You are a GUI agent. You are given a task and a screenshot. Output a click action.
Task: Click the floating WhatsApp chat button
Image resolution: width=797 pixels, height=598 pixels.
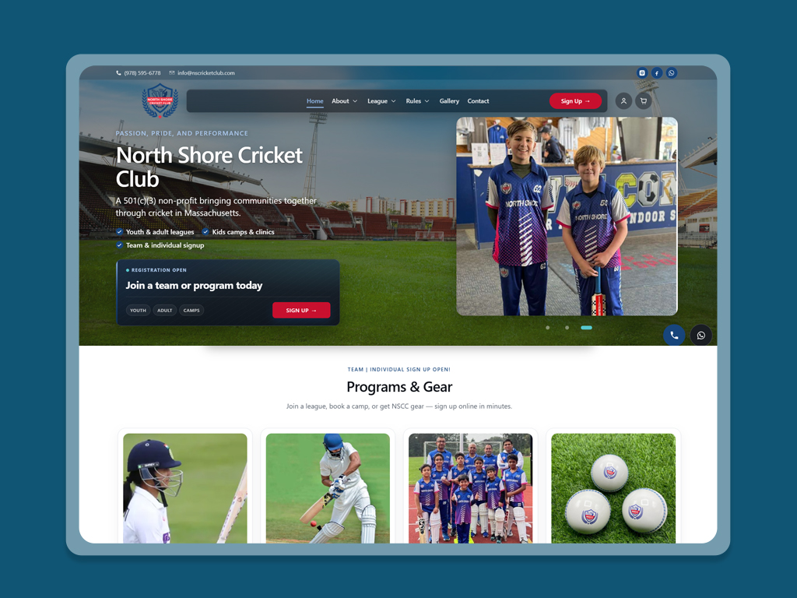pyautogui.click(x=701, y=335)
